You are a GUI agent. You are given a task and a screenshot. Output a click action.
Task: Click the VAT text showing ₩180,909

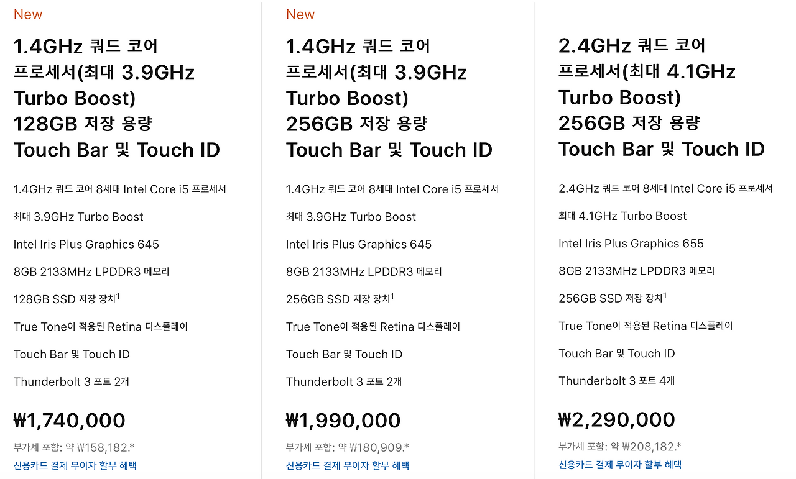coord(348,447)
